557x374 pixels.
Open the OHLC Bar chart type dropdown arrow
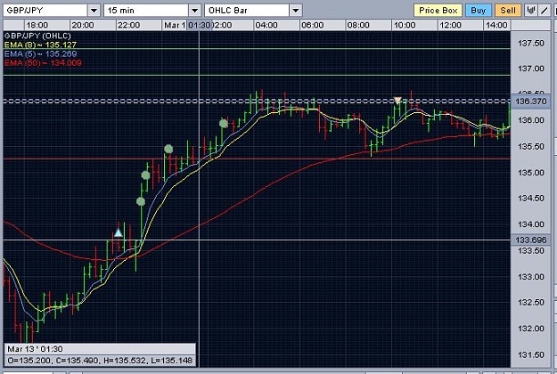point(296,11)
